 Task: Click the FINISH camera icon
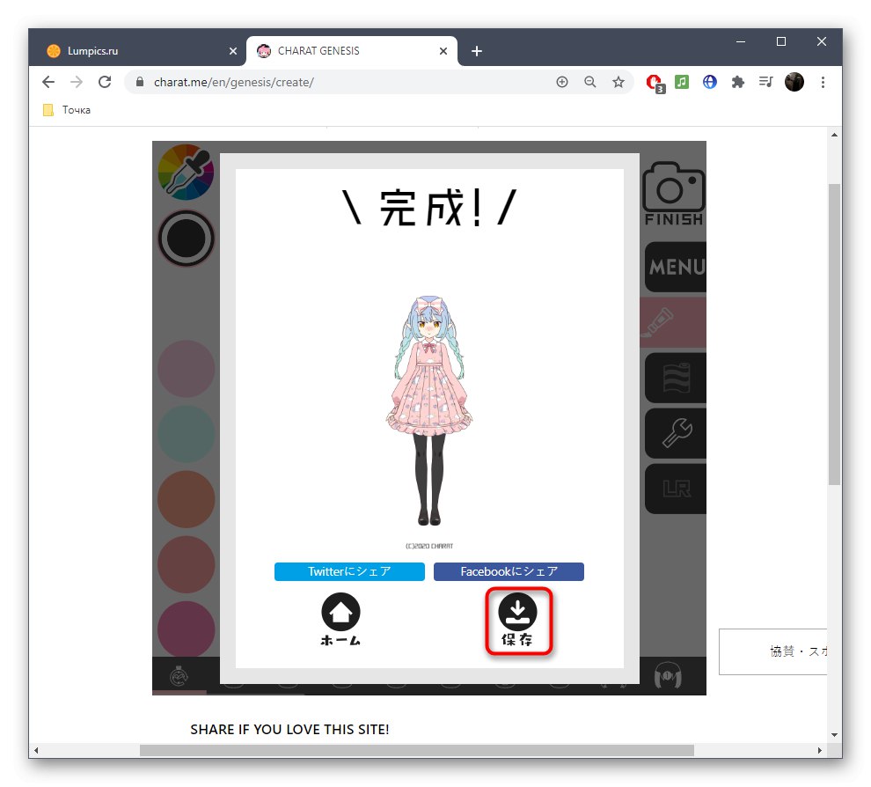click(x=674, y=194)
